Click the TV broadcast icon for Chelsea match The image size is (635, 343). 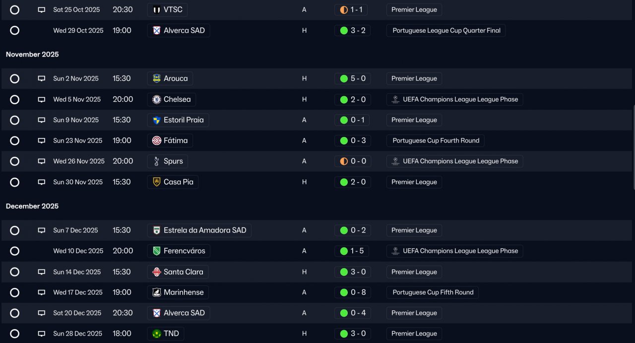tap(42, 99)
